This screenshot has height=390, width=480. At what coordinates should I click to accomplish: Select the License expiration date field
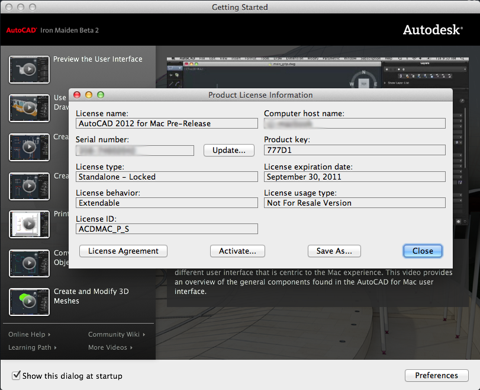click(355, 177)
